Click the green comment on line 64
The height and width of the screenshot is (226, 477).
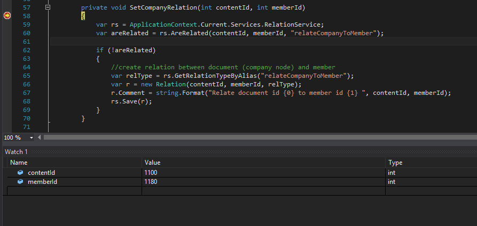coord(223,67)
